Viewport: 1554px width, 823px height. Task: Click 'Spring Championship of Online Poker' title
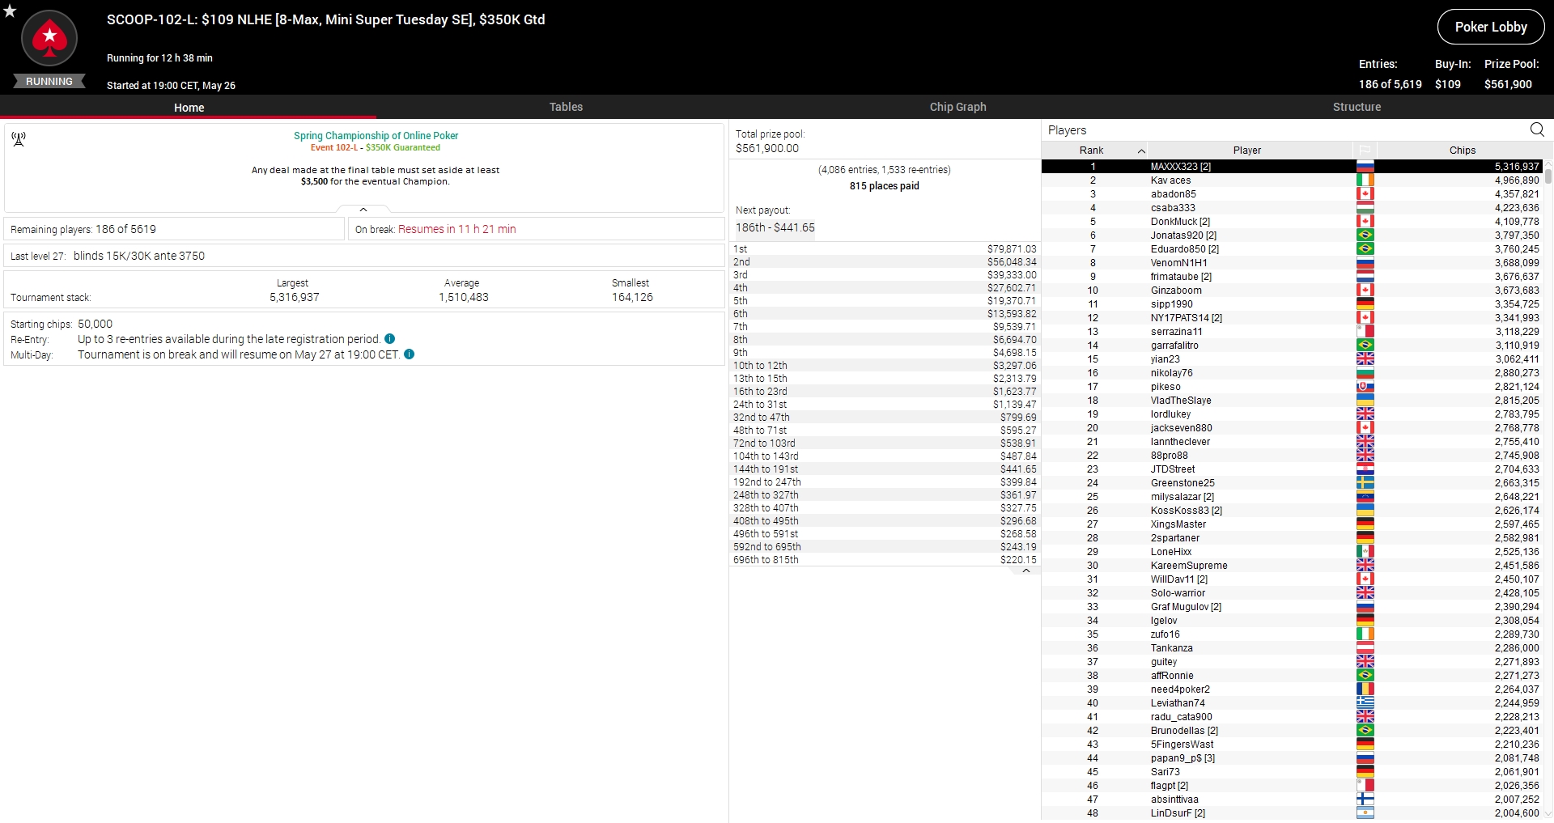tap(376, 136)
